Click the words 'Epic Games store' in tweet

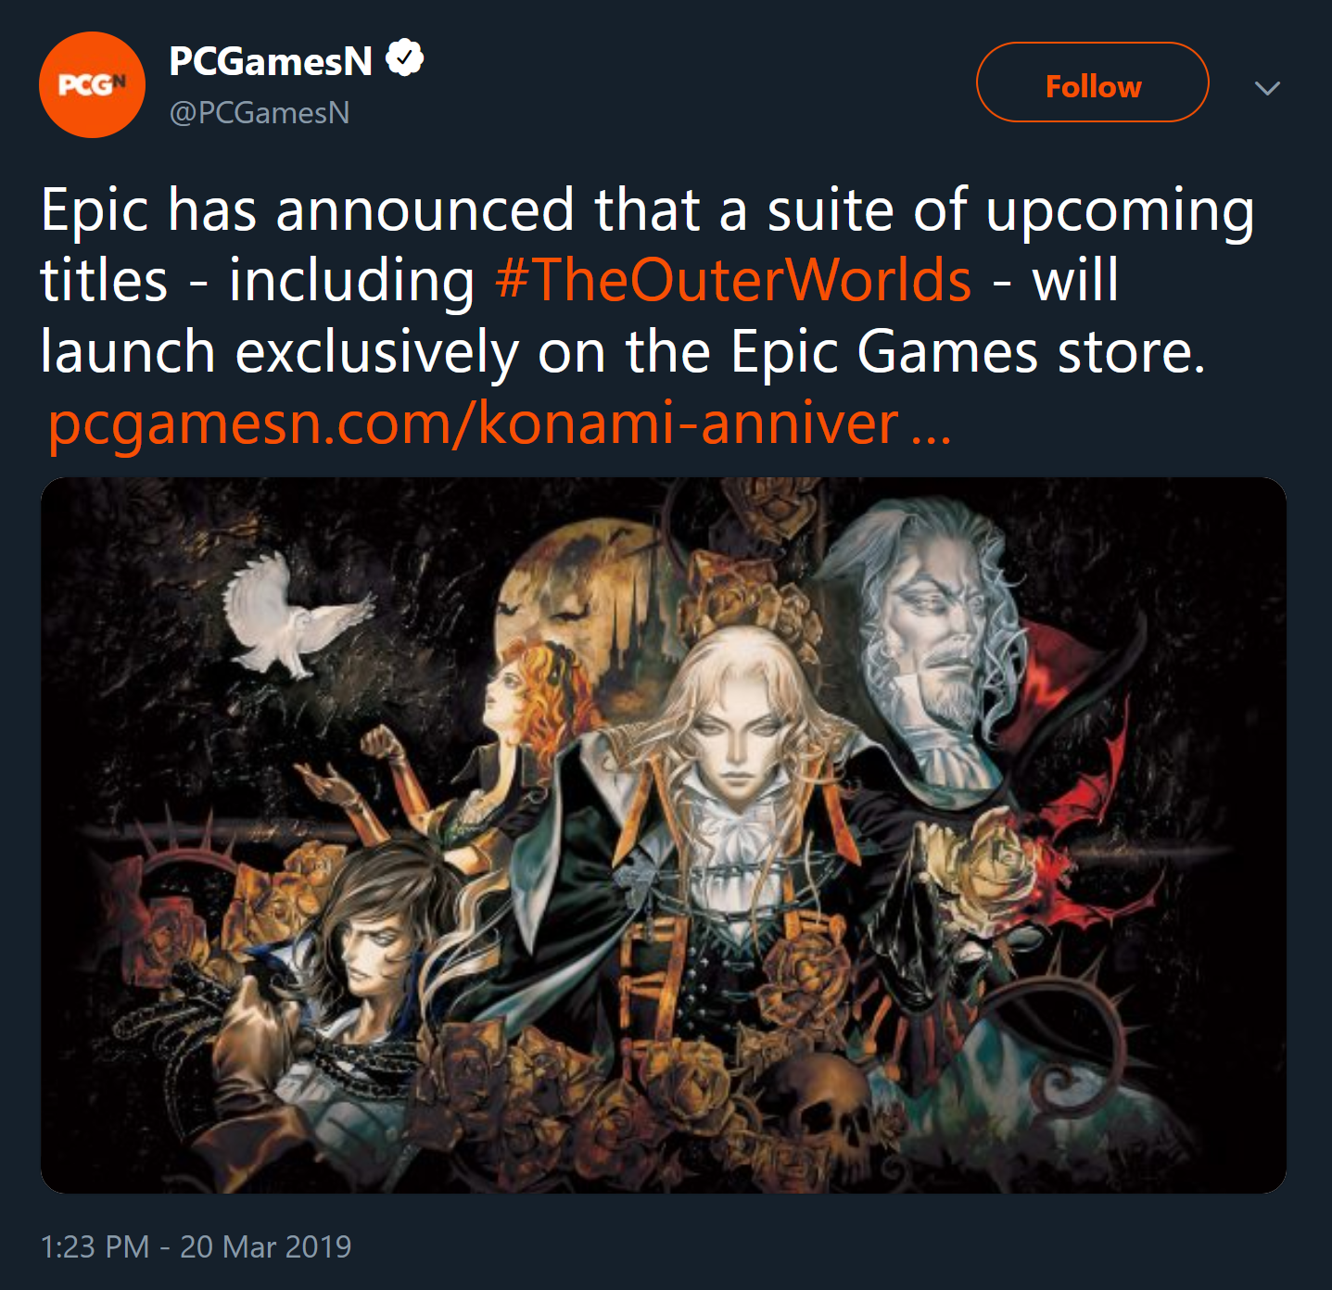point(968,352)
